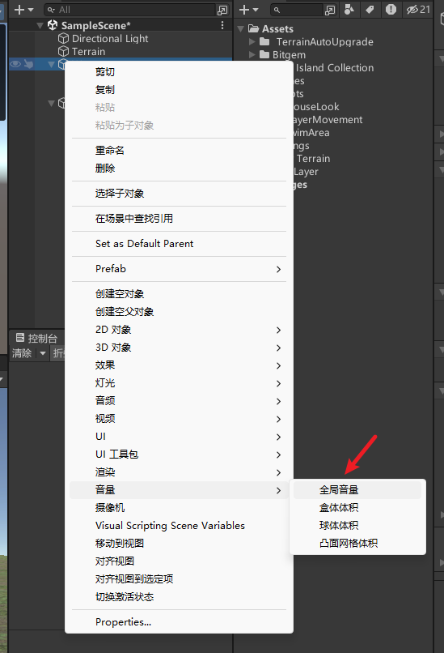Click the Unity logo icon beside SampleScene
444x653 pixels.
53,25
